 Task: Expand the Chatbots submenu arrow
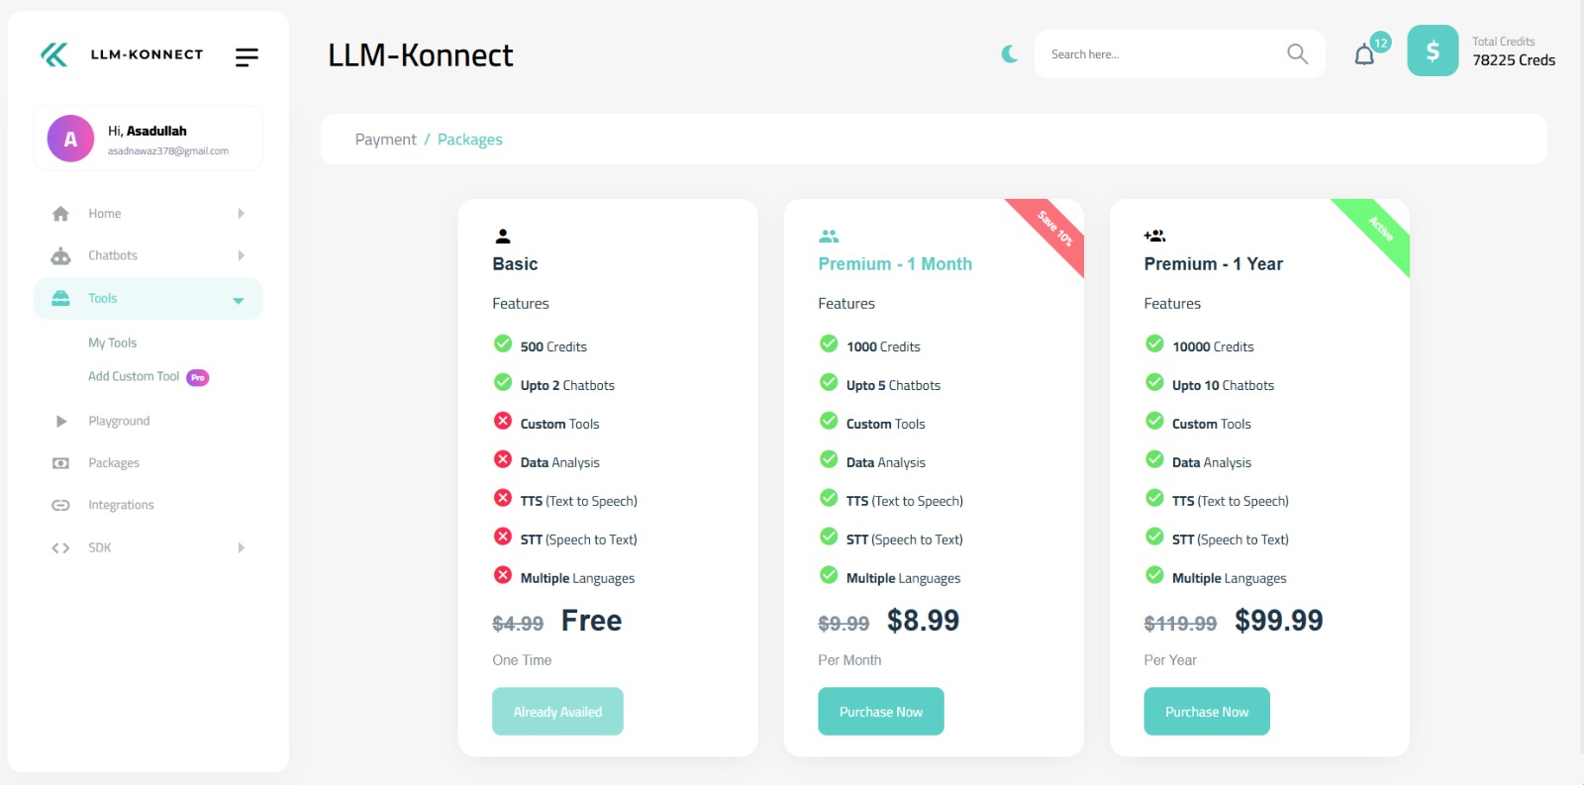[241, 255]
